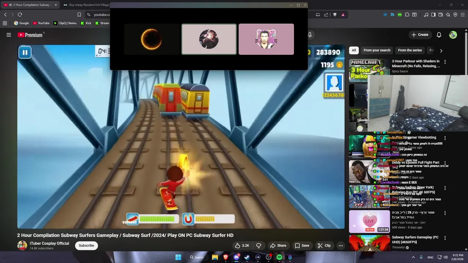Screen dimensions: 468x263
Task: Open the YouTube guide hamburger menu
Action: 9,35
